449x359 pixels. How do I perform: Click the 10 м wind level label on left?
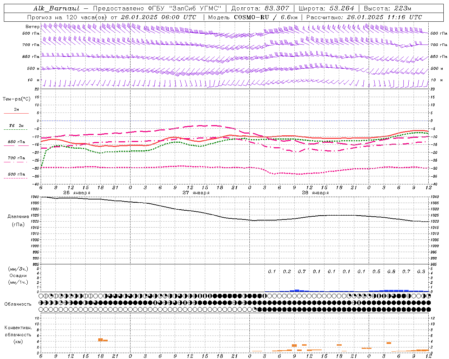point(34,80)
